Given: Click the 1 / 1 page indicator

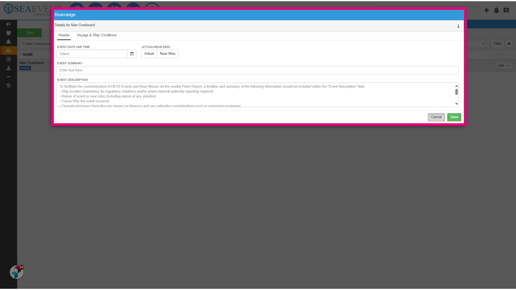Looking at the screenshot, I should pyautogui.click(x=501, y=55).
